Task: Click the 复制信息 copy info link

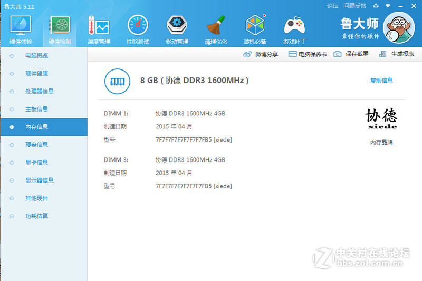Action: coord(381,81)
